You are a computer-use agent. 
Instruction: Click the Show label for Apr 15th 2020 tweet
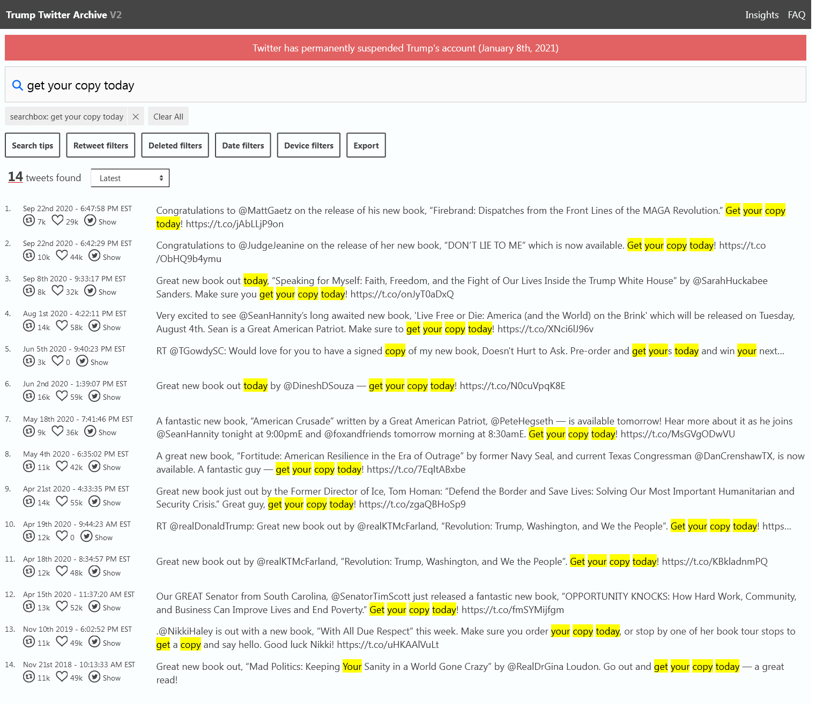112,608
